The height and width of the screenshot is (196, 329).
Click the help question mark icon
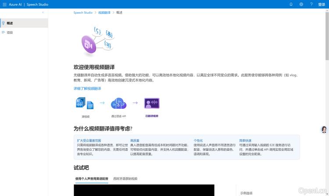[x=311, y=4]
